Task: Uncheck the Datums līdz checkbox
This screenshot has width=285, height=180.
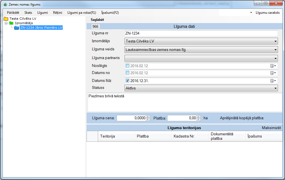Action: (x=128, y=81)
